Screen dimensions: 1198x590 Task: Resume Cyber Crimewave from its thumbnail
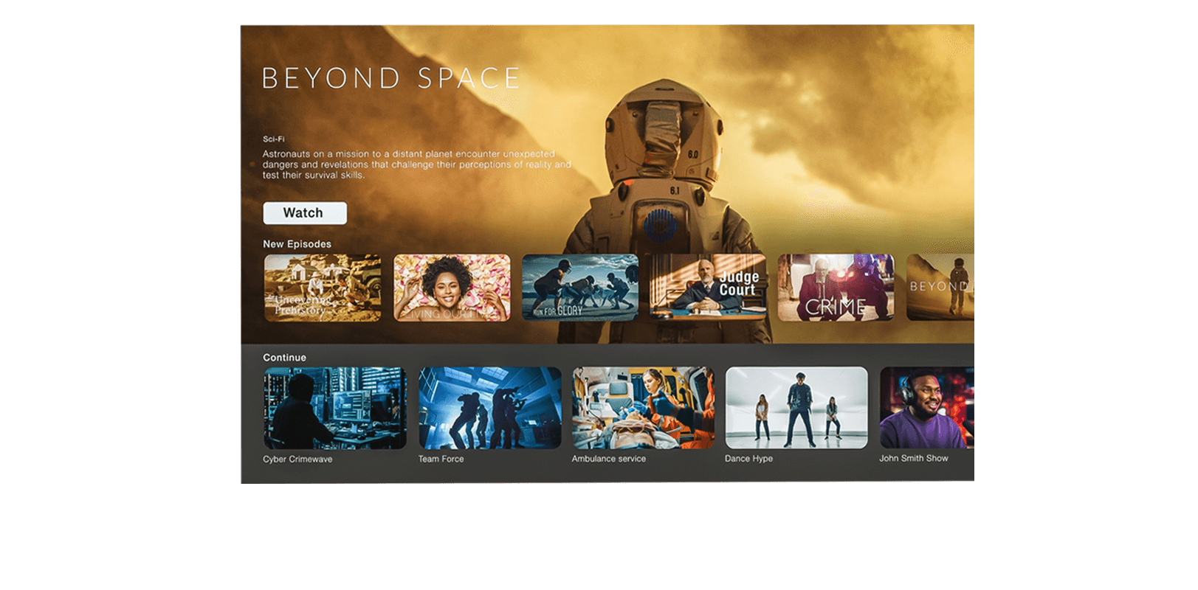pos(335,408)
